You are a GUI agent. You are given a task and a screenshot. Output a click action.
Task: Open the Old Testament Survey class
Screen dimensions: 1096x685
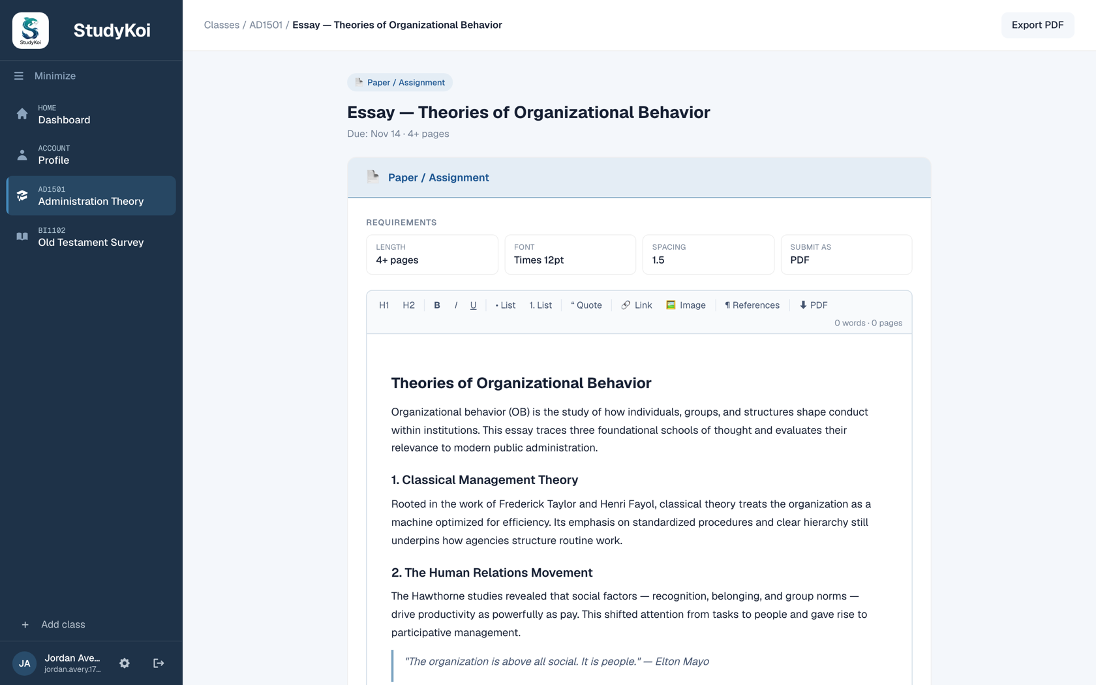pos(91,237)
